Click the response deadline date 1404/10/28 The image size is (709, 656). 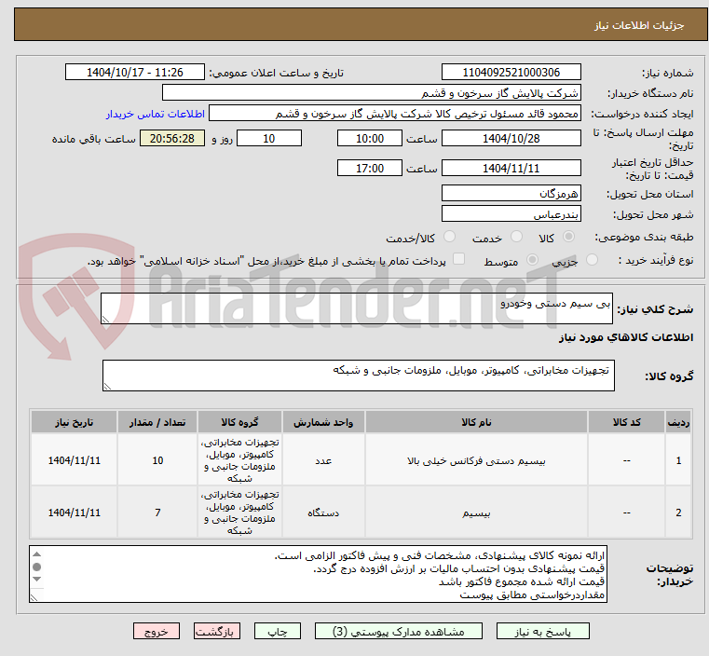[511, 138]
